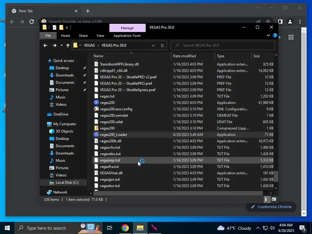312x234 pixels.
Task: Select Quick access in navigation pane
Action: pyautogui.click(x=63, y=61)
